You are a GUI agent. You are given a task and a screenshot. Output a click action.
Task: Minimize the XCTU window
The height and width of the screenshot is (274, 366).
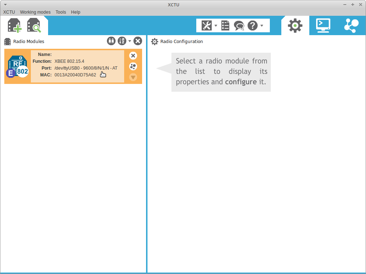tap(345, 5)
